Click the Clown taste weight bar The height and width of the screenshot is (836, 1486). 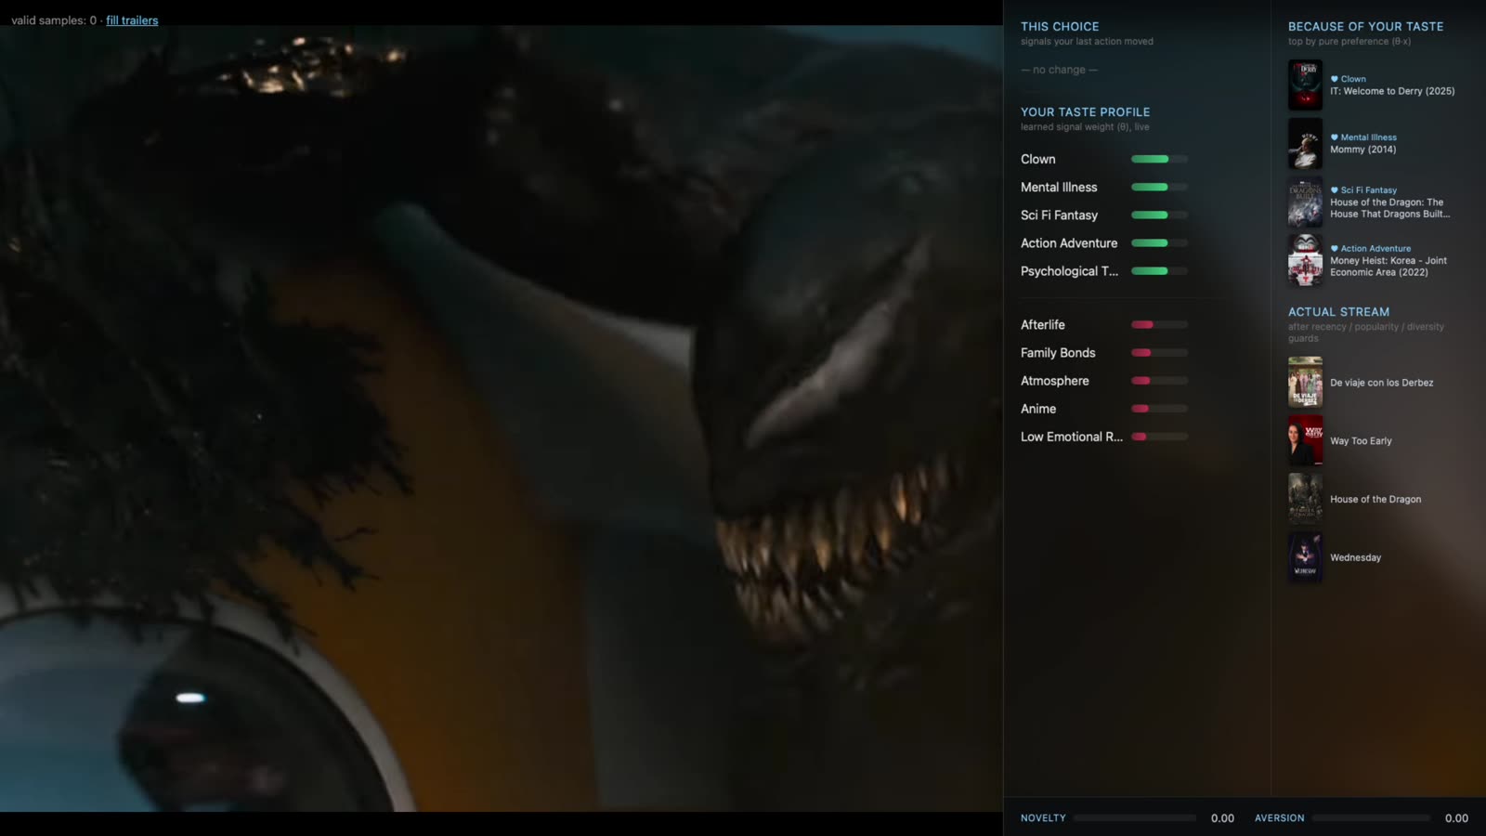coord(1159,160)
